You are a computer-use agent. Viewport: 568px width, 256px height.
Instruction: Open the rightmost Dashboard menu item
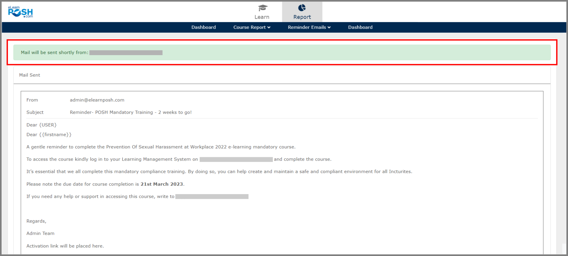pyautogui.click(x=360, y=27)
